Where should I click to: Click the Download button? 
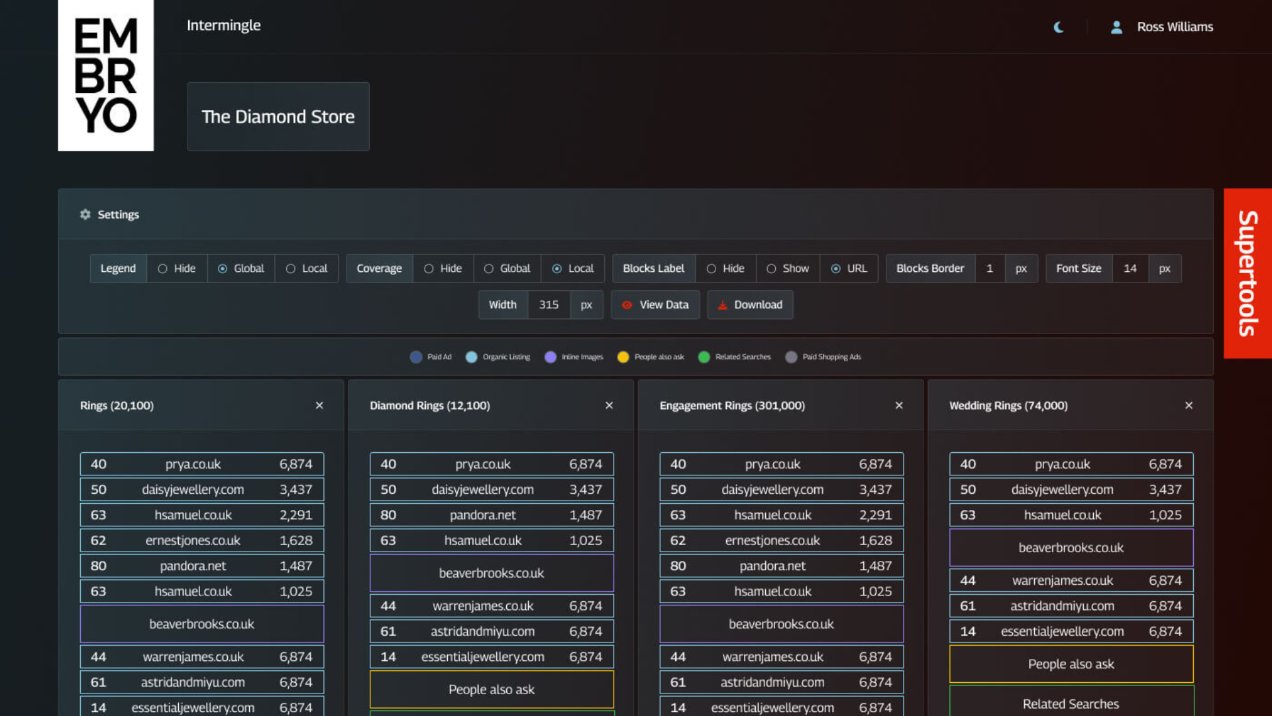750,305
